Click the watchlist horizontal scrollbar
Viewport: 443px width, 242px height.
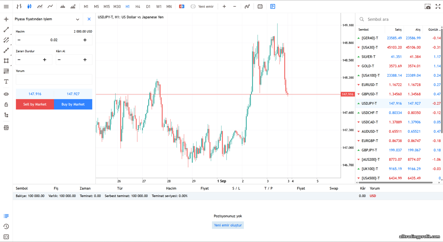[396, 183]
